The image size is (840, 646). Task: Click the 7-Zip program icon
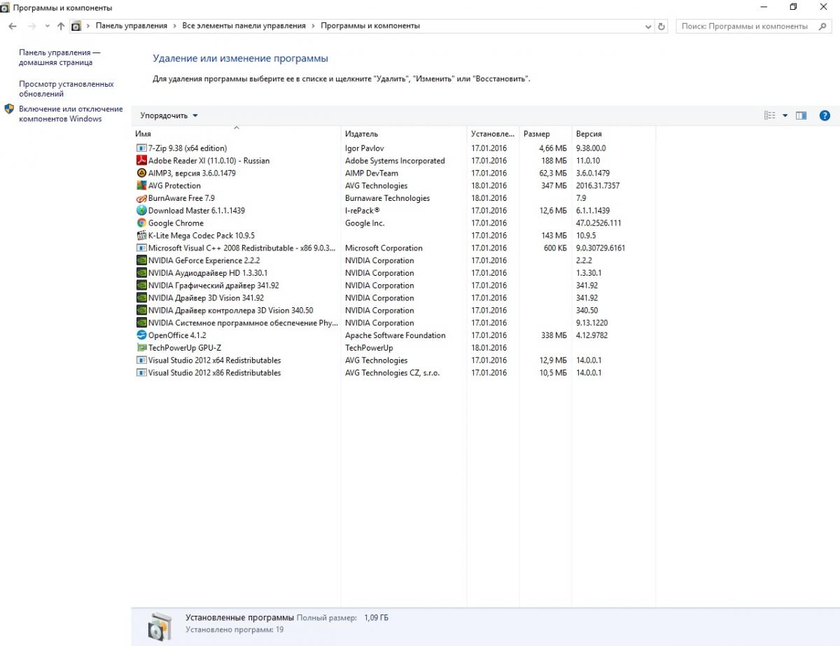click(x=141, y=148)
